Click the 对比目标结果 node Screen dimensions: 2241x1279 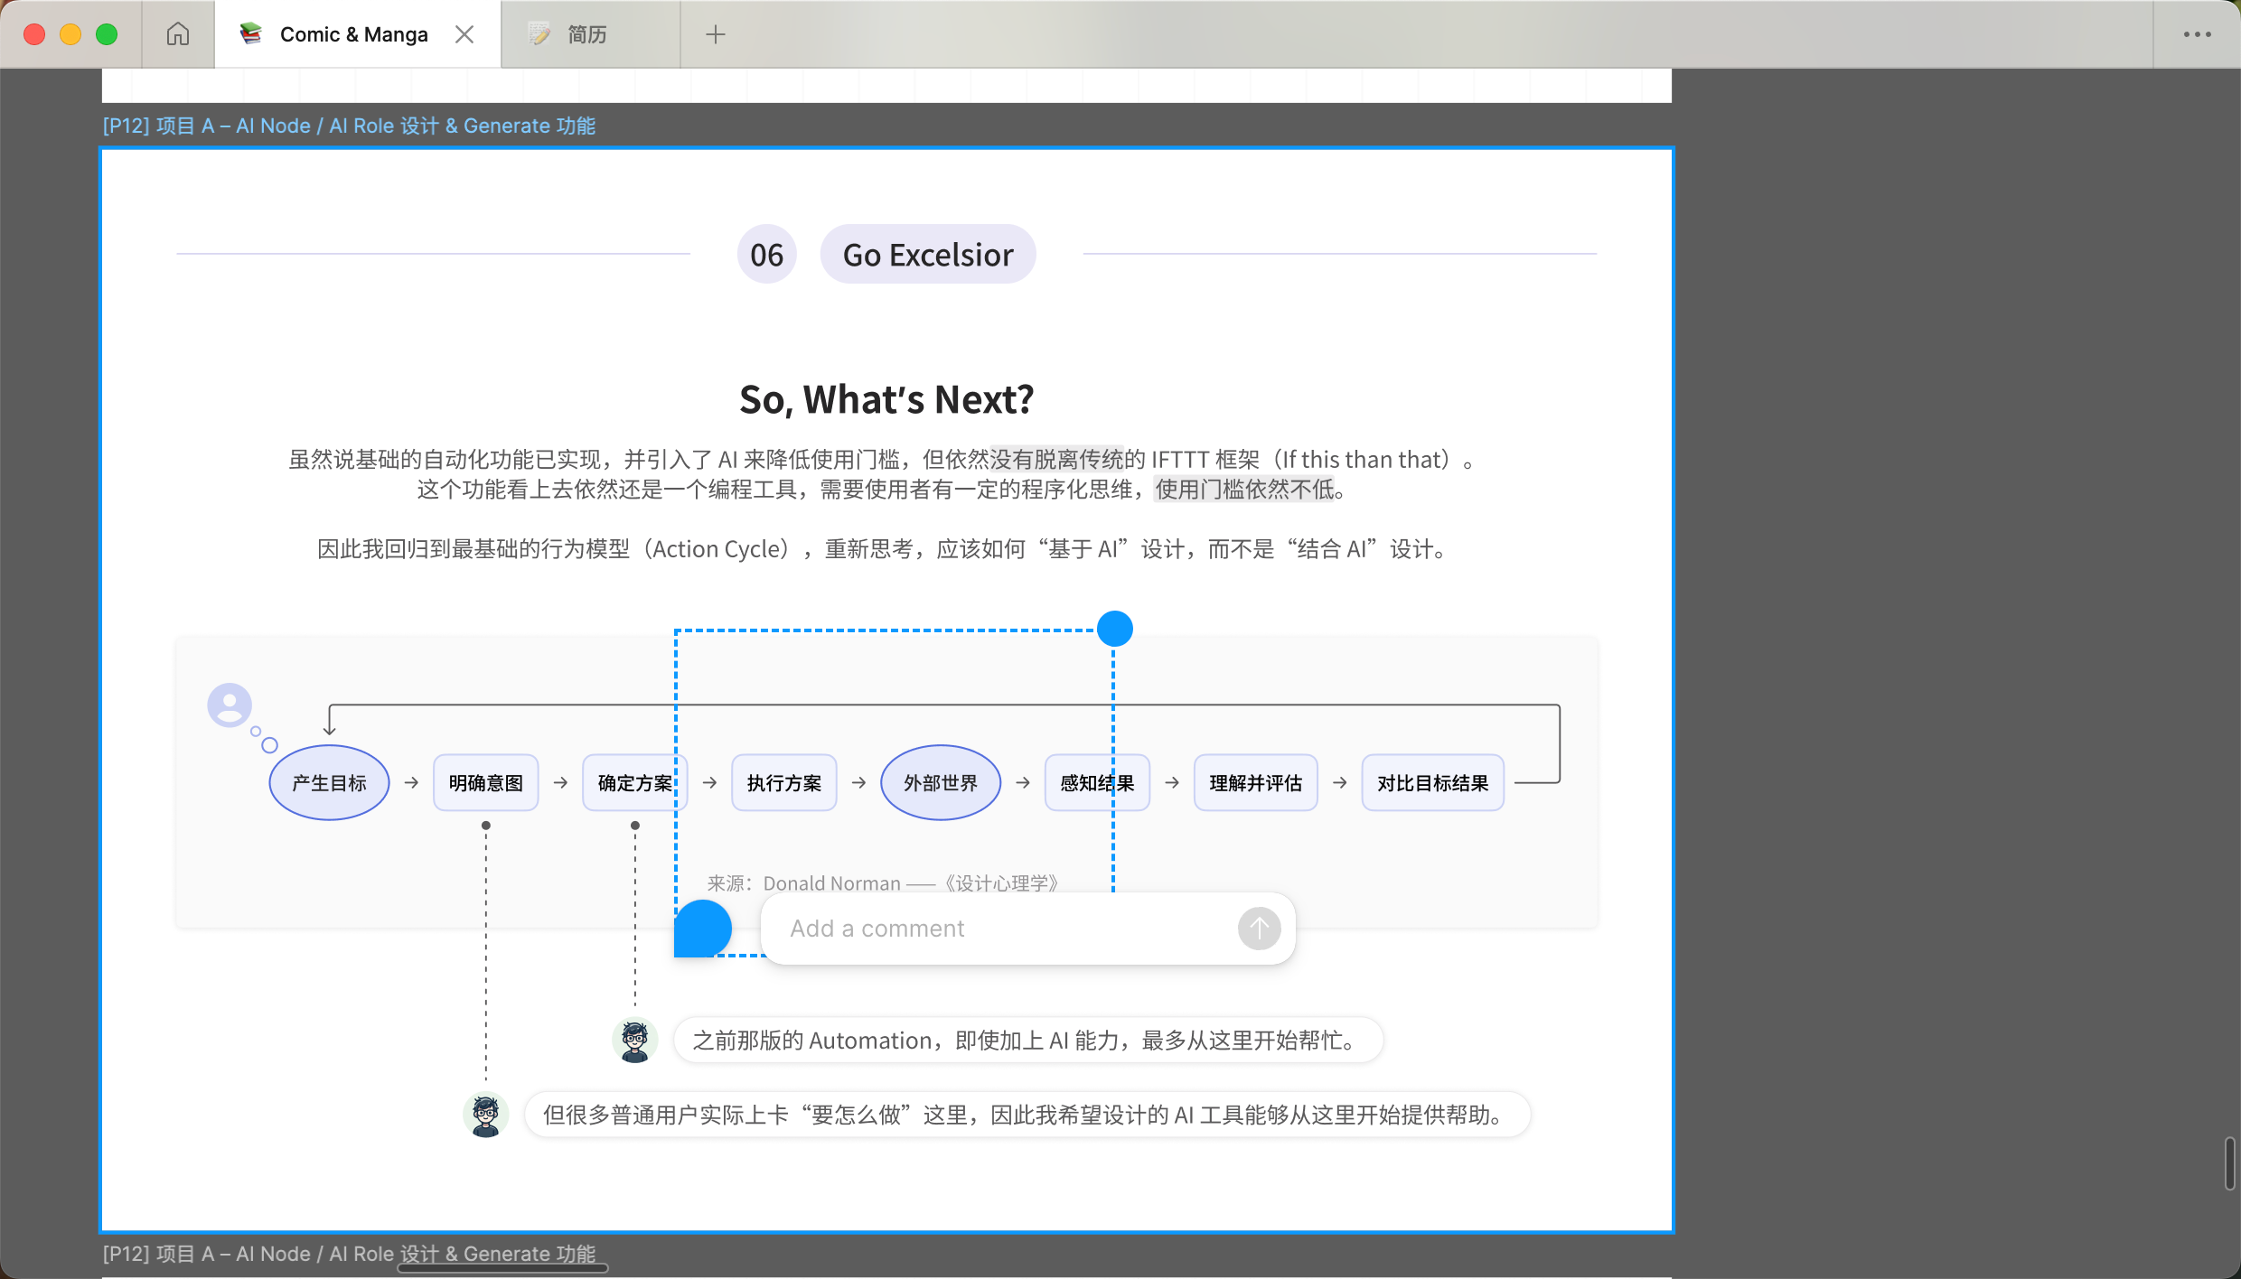(x=1433, y=783)
